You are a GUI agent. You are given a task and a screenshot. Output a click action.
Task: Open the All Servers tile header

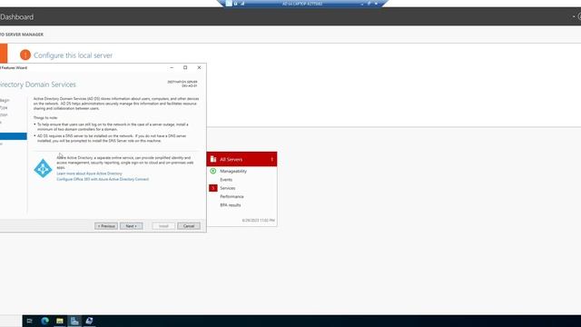241,159
